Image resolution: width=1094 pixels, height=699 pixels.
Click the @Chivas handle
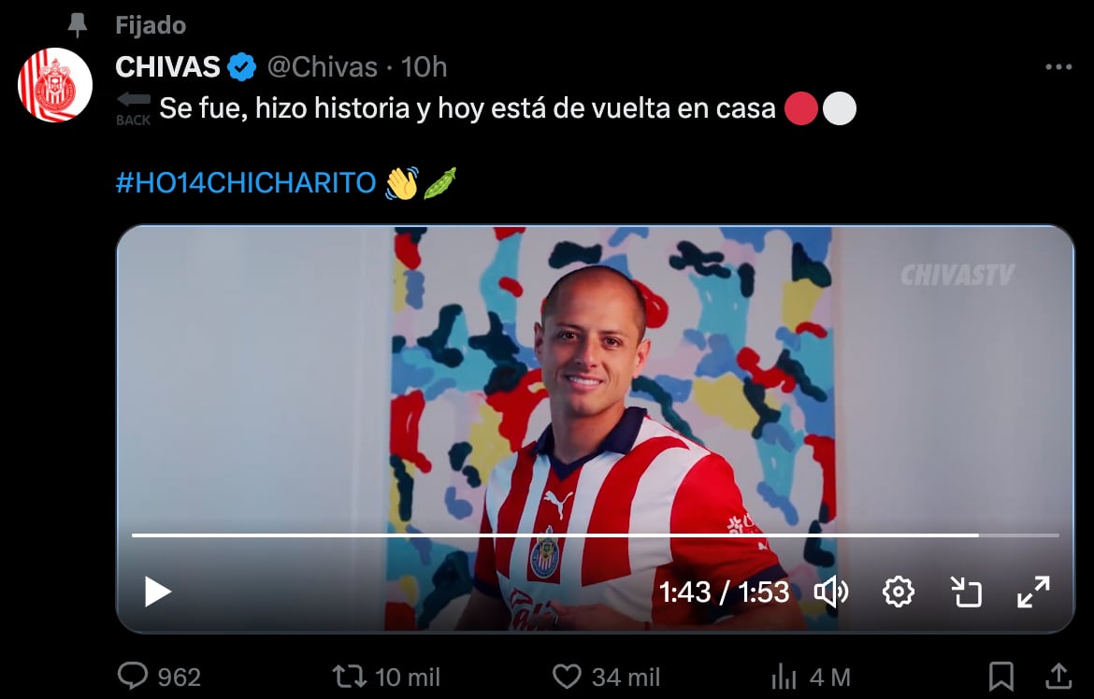323,67
